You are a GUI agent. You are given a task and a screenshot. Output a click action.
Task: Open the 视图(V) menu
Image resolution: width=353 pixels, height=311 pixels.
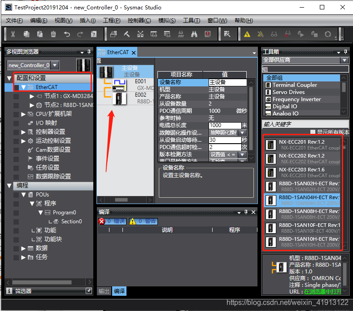pyautogui.click(x=64, y=21)
